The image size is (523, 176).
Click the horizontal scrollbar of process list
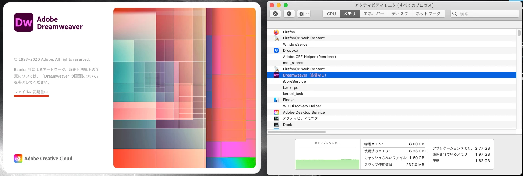click(297, 132)
